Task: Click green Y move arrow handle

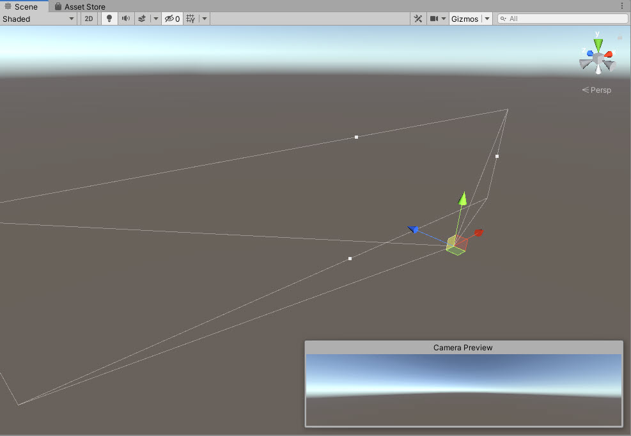Action: 463,198
